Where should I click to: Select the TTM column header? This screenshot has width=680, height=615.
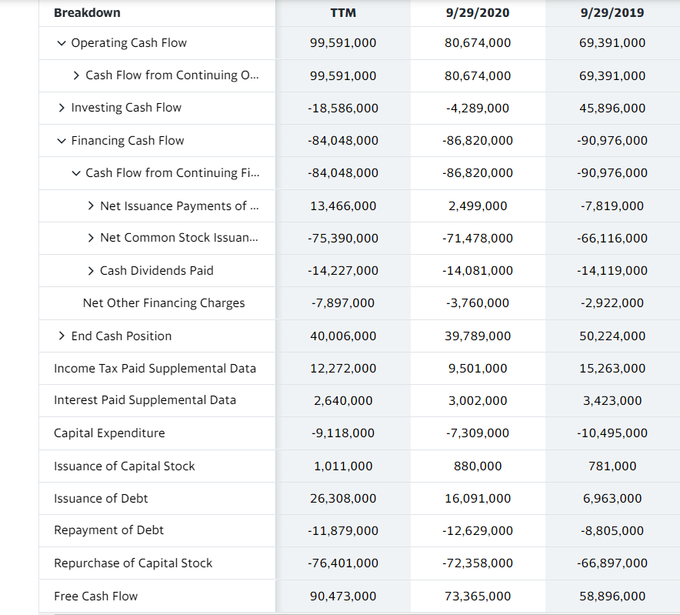pyautogui.click(x=343, y=12)
